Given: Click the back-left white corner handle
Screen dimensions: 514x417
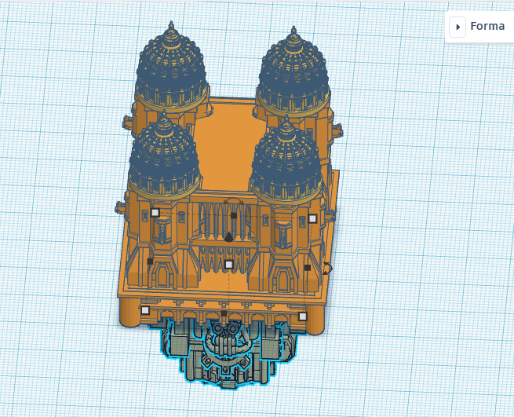Looking at the screenshot, I should click(x=155, y=212).
